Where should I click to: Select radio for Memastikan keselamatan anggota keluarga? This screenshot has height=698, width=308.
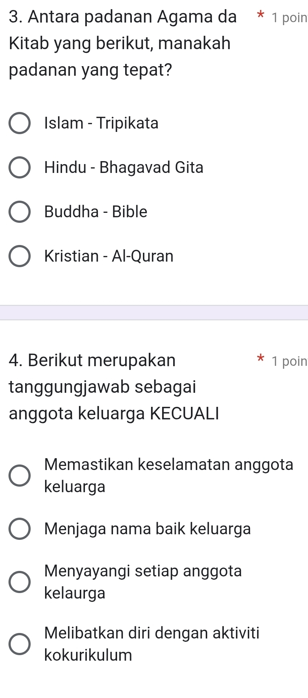click(x=20, y=475)
